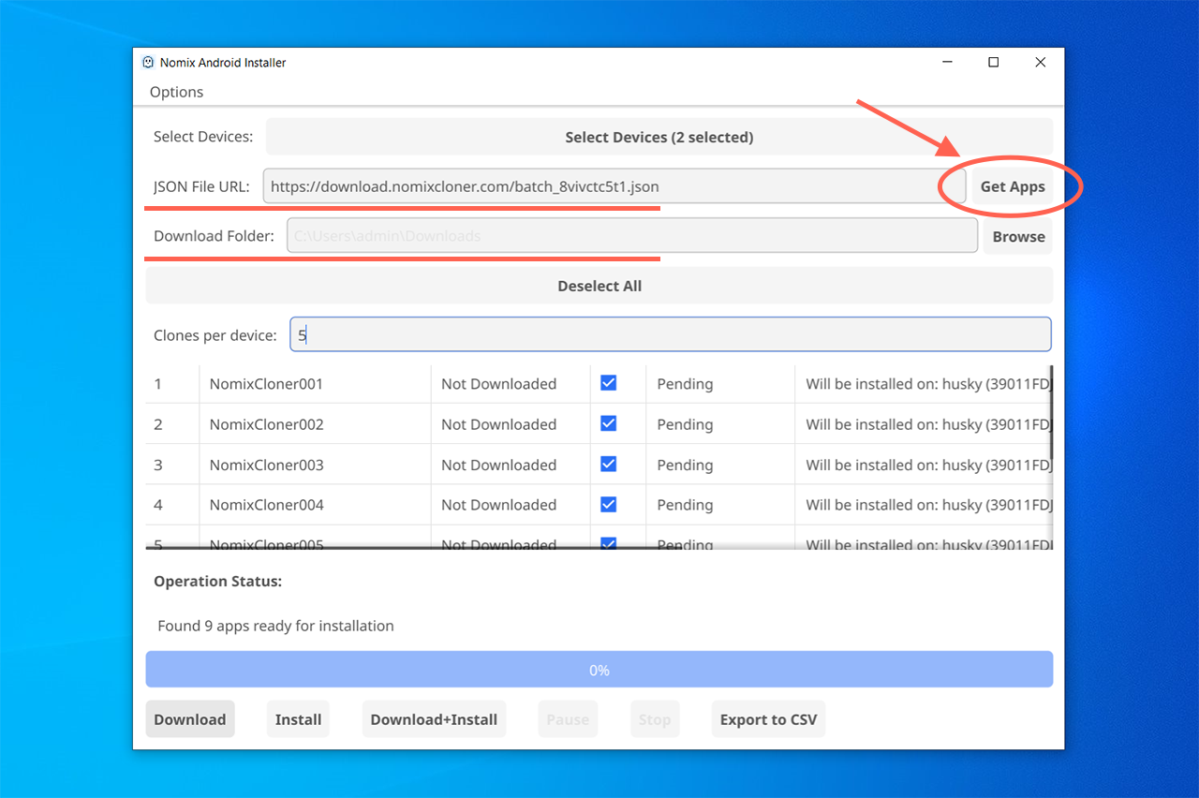Image resolution: width=1199 pixels, height=798 pixels.
Task: Click Pending cell in NomixCloner003 row
Action: tap(720, 465)
